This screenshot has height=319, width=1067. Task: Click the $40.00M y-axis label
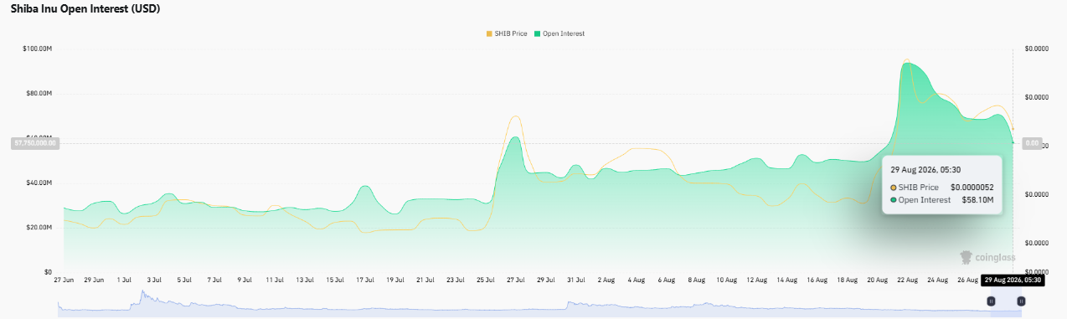[39, 183]
